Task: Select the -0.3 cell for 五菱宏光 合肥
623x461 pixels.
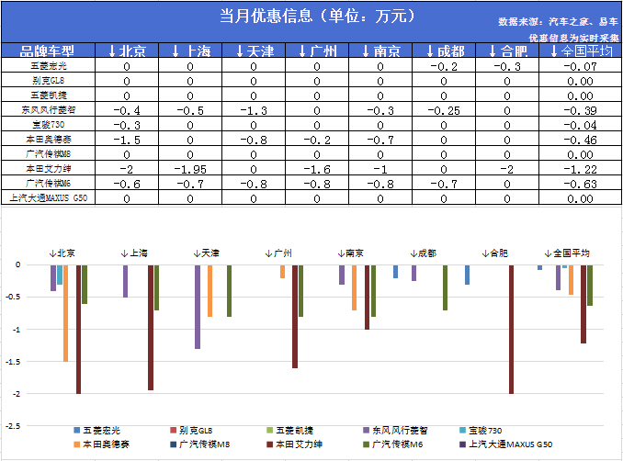Action: (507, 66)
